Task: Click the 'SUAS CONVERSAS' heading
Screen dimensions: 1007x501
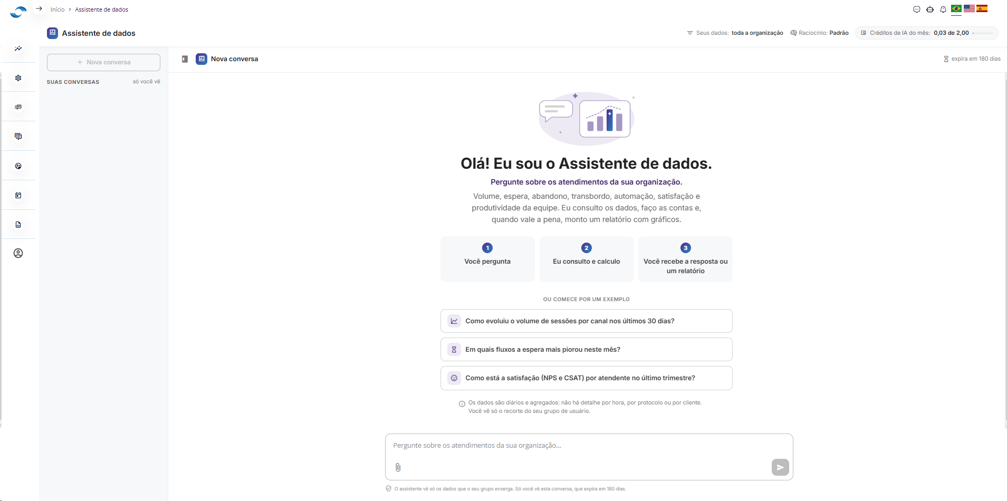Action: click(x=73, y=82)
